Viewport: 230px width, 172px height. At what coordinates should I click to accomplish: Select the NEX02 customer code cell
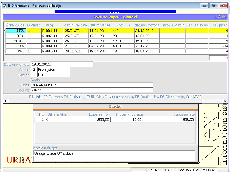tap(16, 41)
